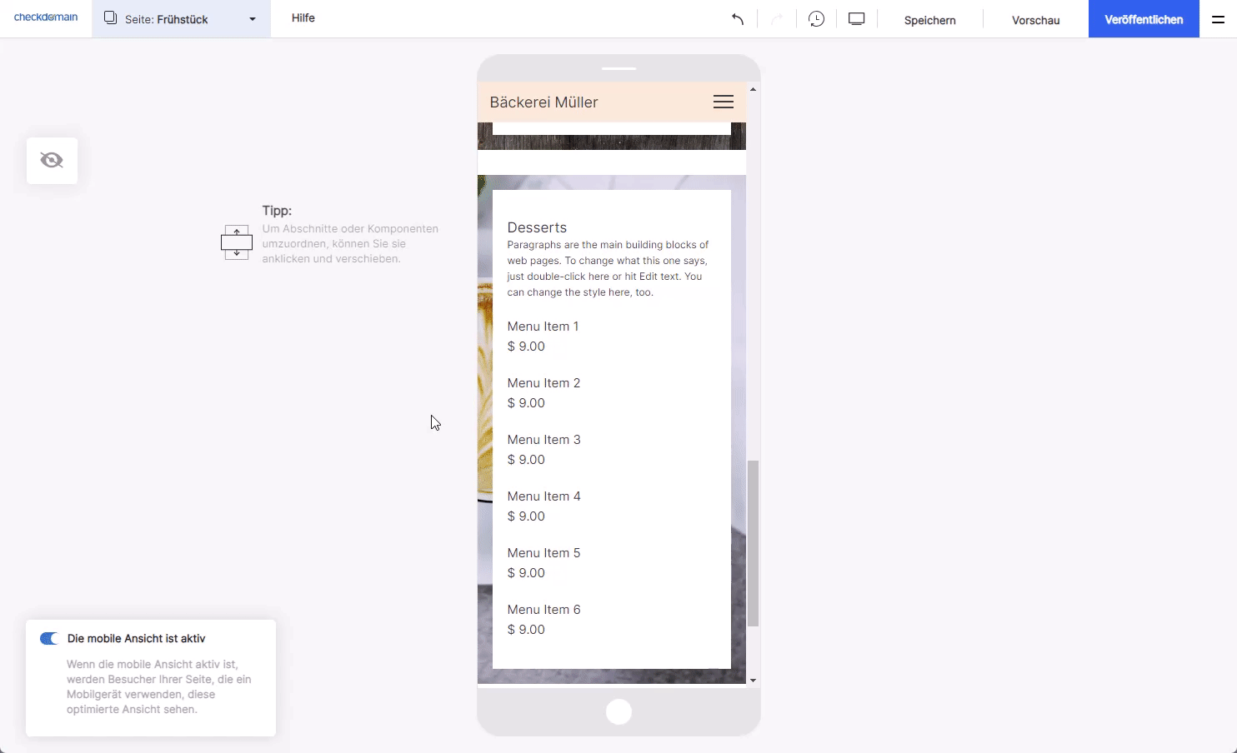Screen dimensions: 1237x753
Task: Open version history clock icon
Action: click(x=816, y=19)
